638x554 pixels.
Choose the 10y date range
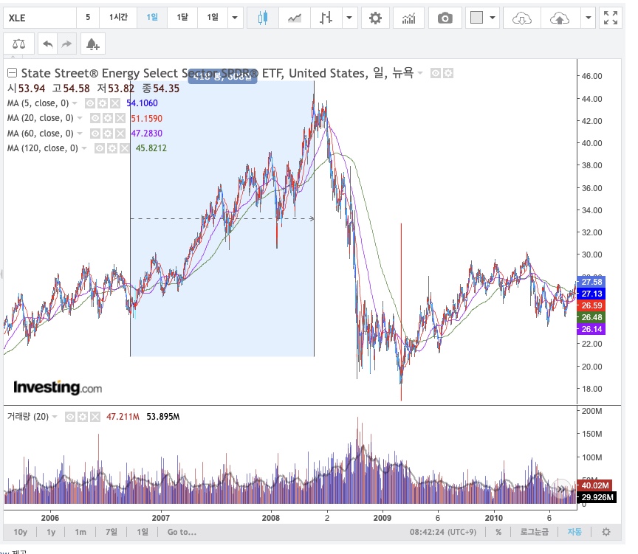[x=21, y=532]
